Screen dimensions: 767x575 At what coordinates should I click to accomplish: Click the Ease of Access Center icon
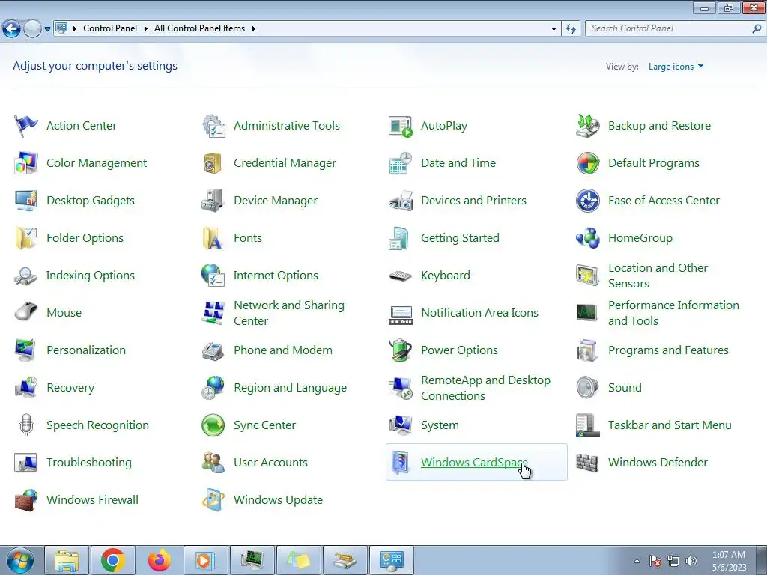[x=587, y=201]
